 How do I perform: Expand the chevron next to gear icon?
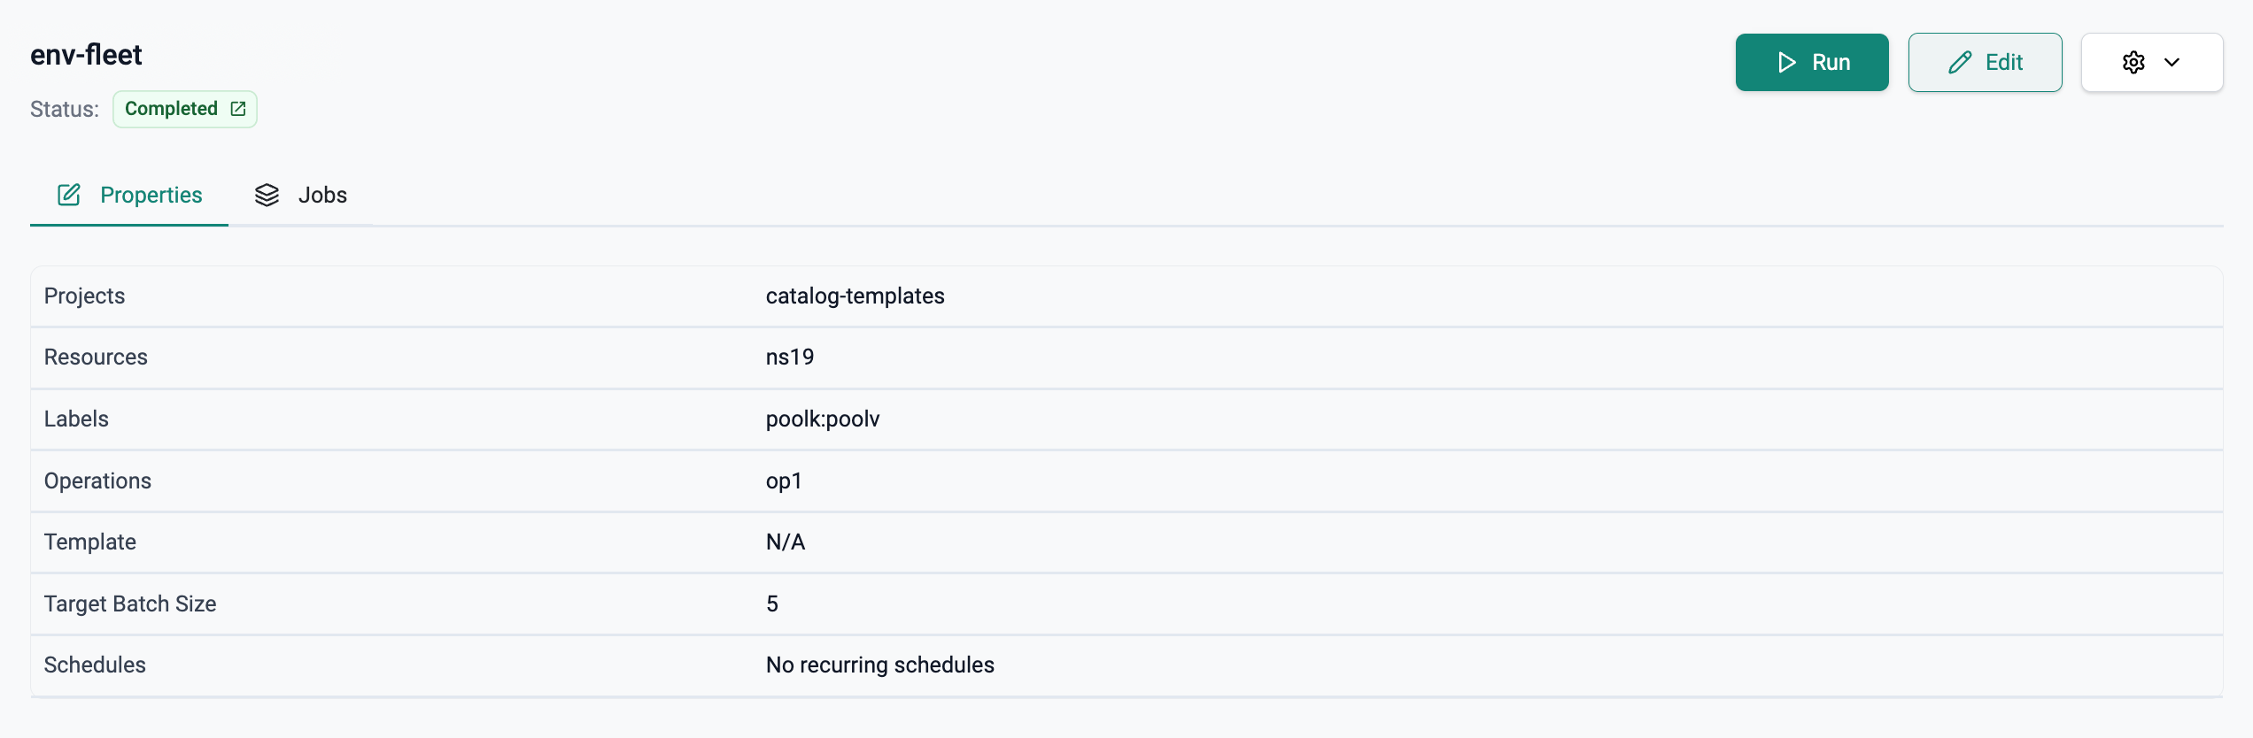2172,62
